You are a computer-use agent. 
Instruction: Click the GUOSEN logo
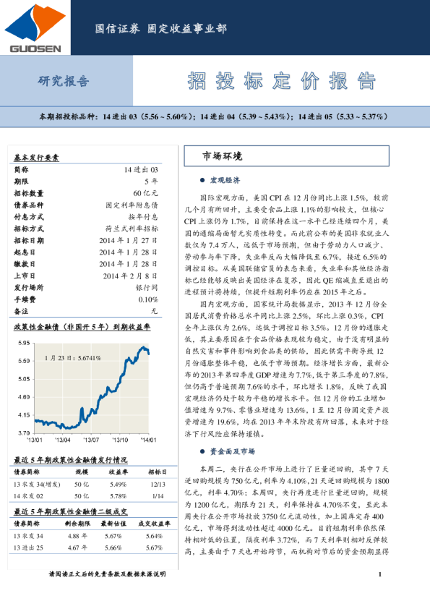pos(35,28)
